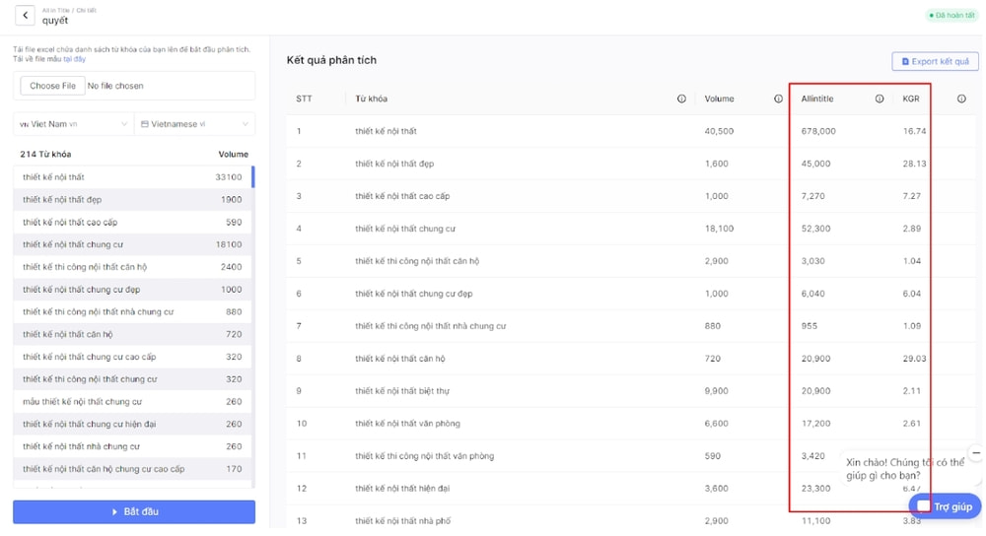Click result row 12 'thiết kế nội thất hiện đại'
The image size is (986, 536).
coord(632,489)
